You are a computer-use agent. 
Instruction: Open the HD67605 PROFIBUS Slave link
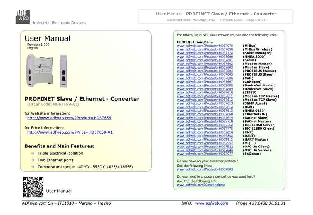click(x=205, y=74)
